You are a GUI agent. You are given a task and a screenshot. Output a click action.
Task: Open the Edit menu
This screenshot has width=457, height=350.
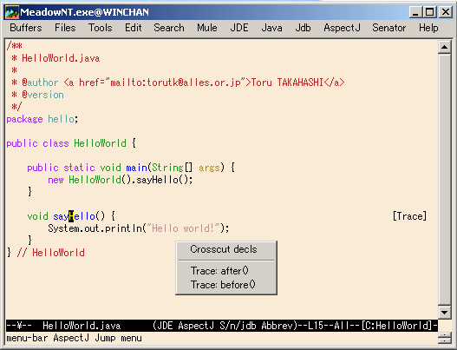click(134, 28)
